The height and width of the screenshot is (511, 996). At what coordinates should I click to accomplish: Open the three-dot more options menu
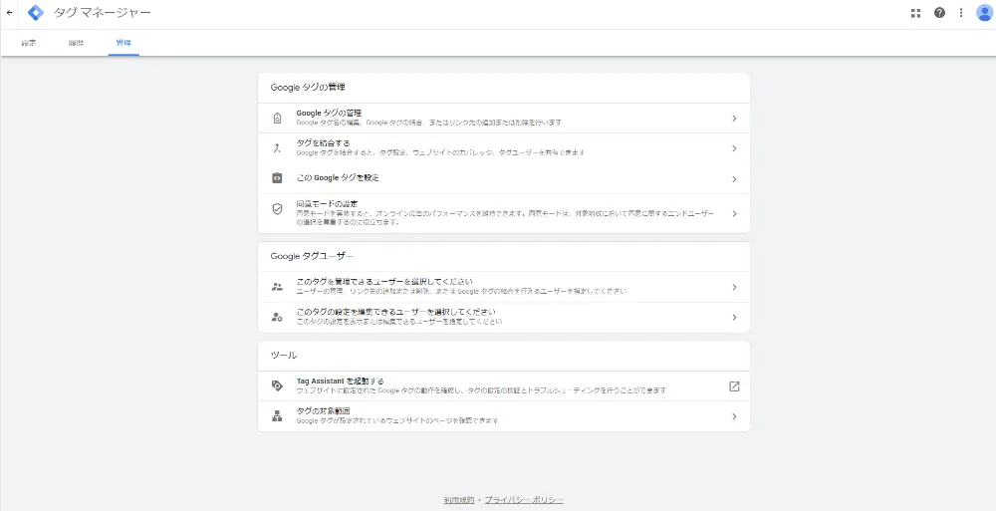961,13
